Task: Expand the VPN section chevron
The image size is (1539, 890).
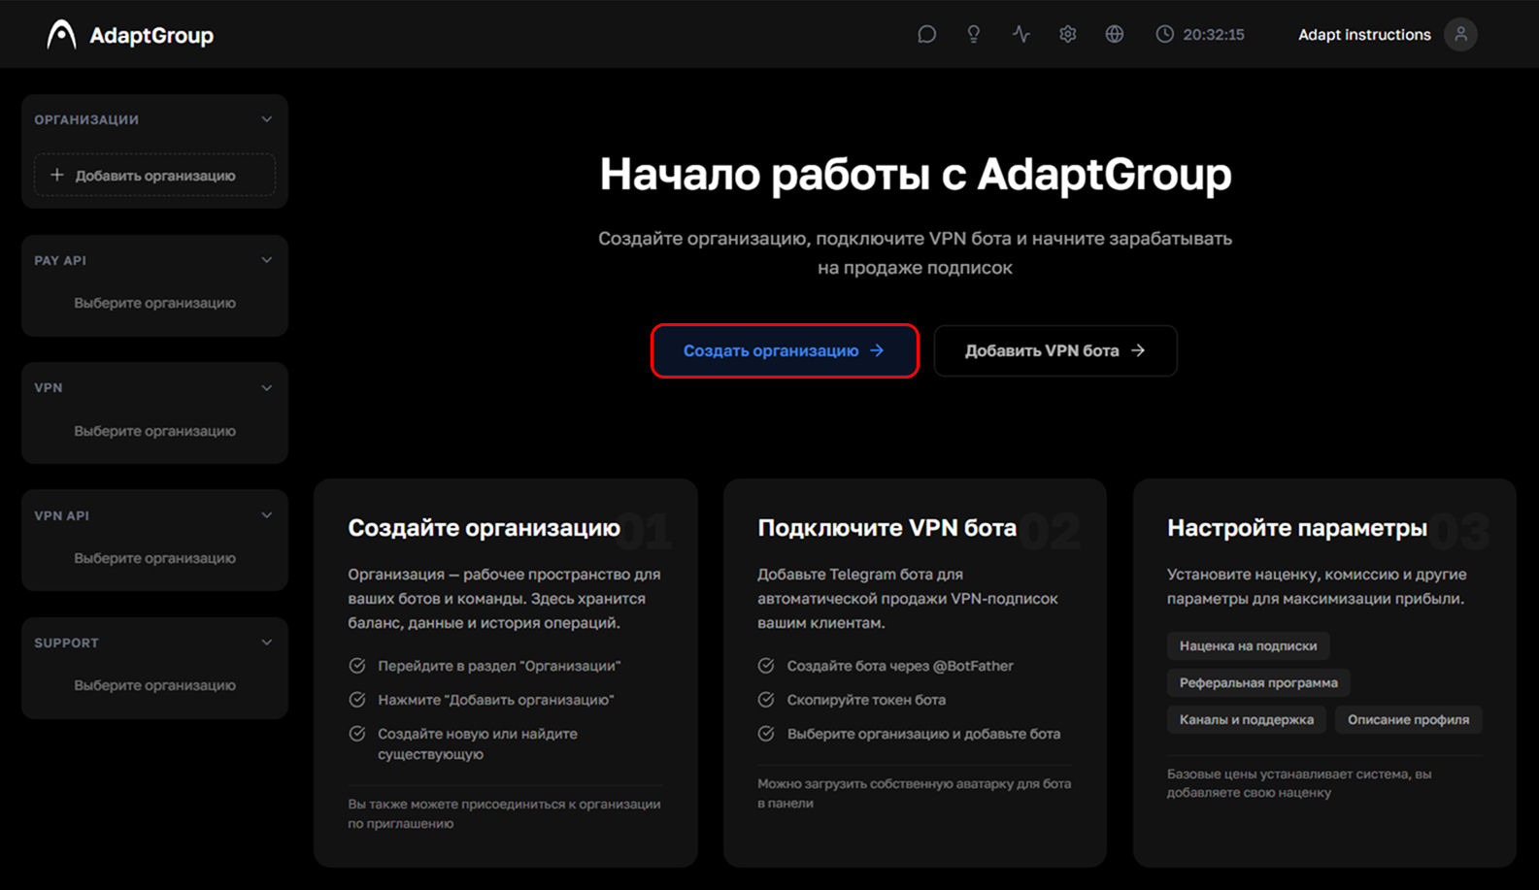Action: pos(267,388)
